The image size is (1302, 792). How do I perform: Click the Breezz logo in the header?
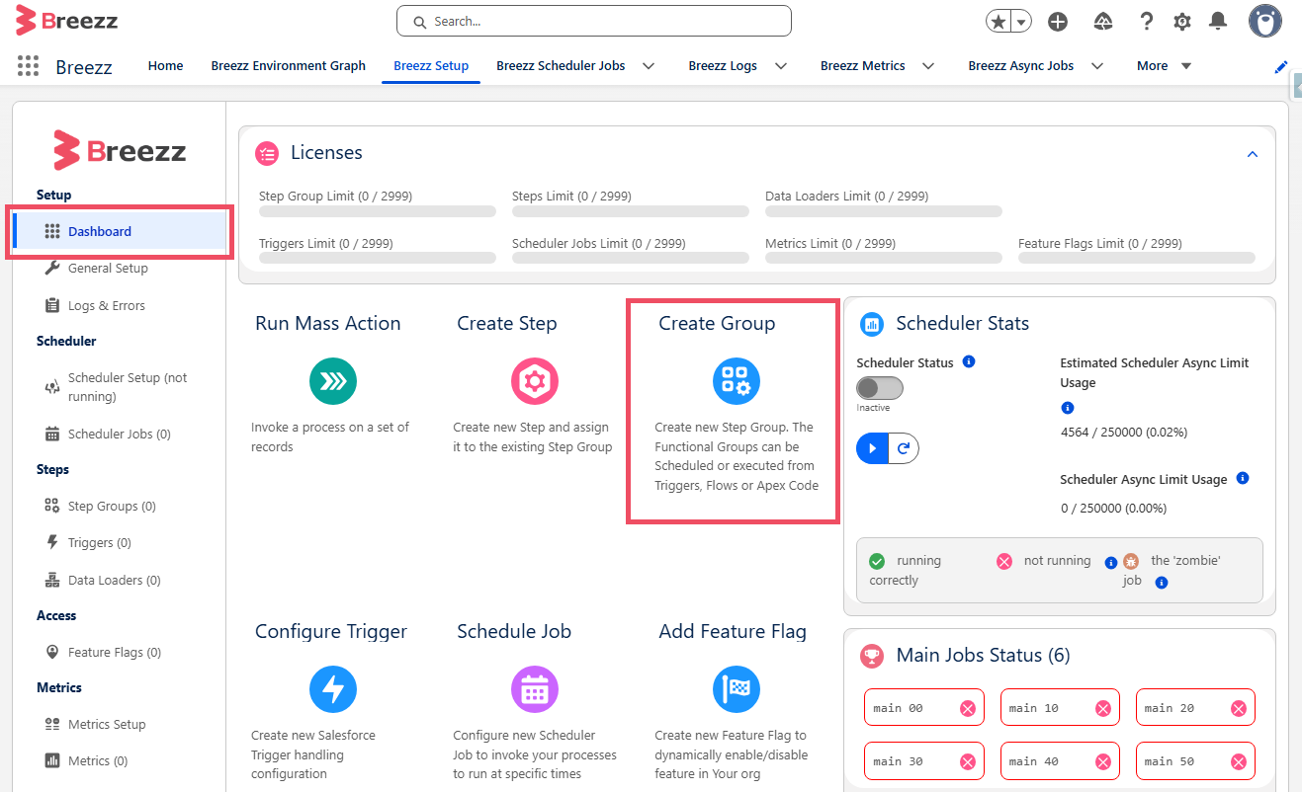coord(66,19)
